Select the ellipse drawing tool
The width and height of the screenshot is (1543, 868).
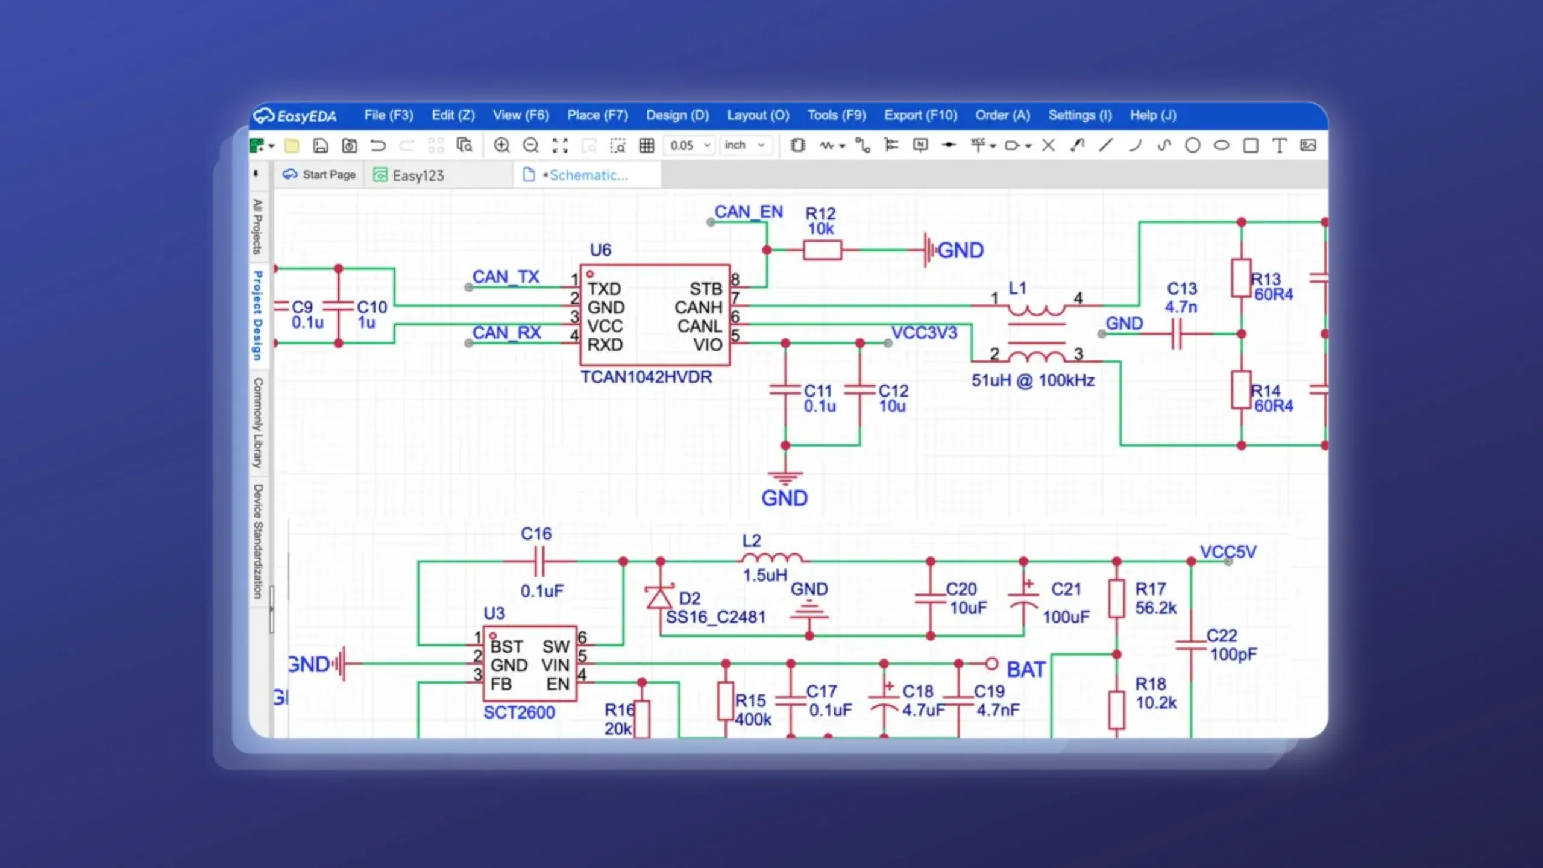tap(1221, 145)
